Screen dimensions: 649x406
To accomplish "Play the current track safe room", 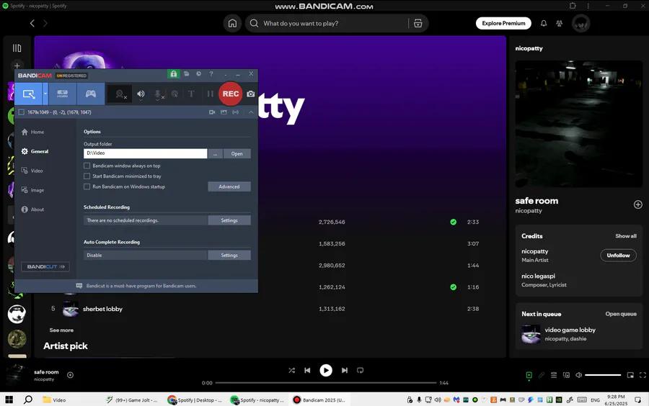I will point(326,371).
